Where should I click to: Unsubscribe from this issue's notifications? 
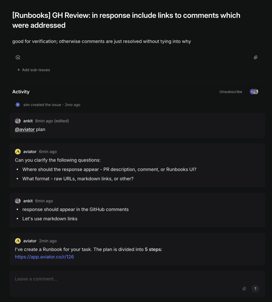[x=231, y=91]
